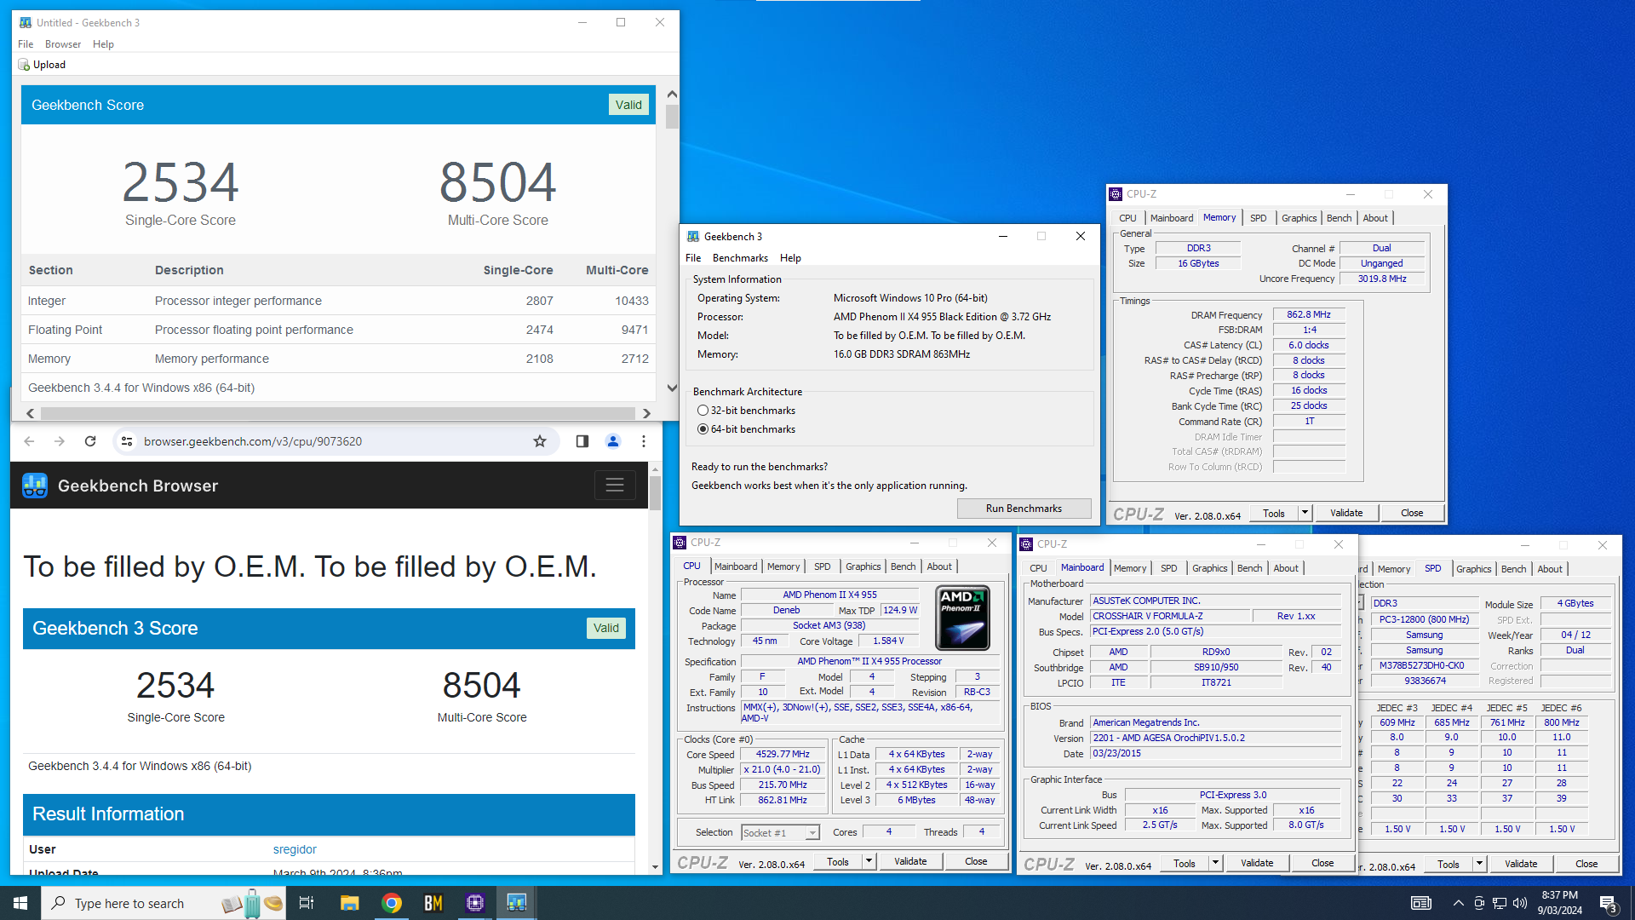Open Tools dropdown arrow in Mainboard window
Image resolution: width=1635 pixels, height=920 pixels.
(1215, 863)
